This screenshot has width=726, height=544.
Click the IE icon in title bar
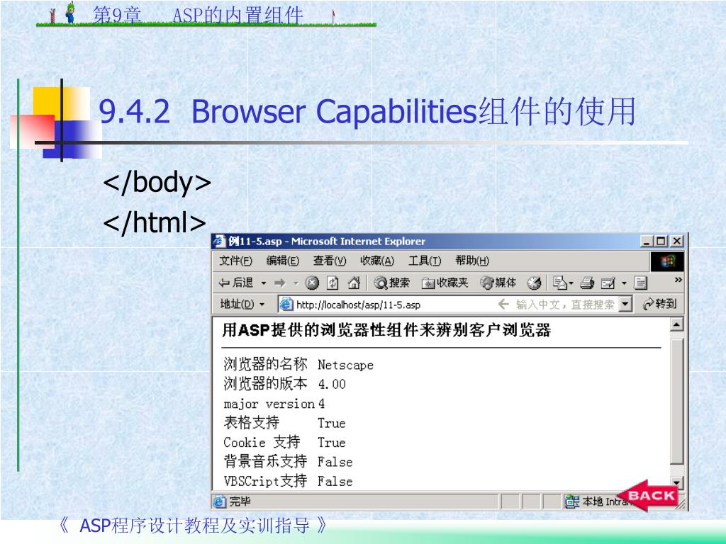coord(219,241)
